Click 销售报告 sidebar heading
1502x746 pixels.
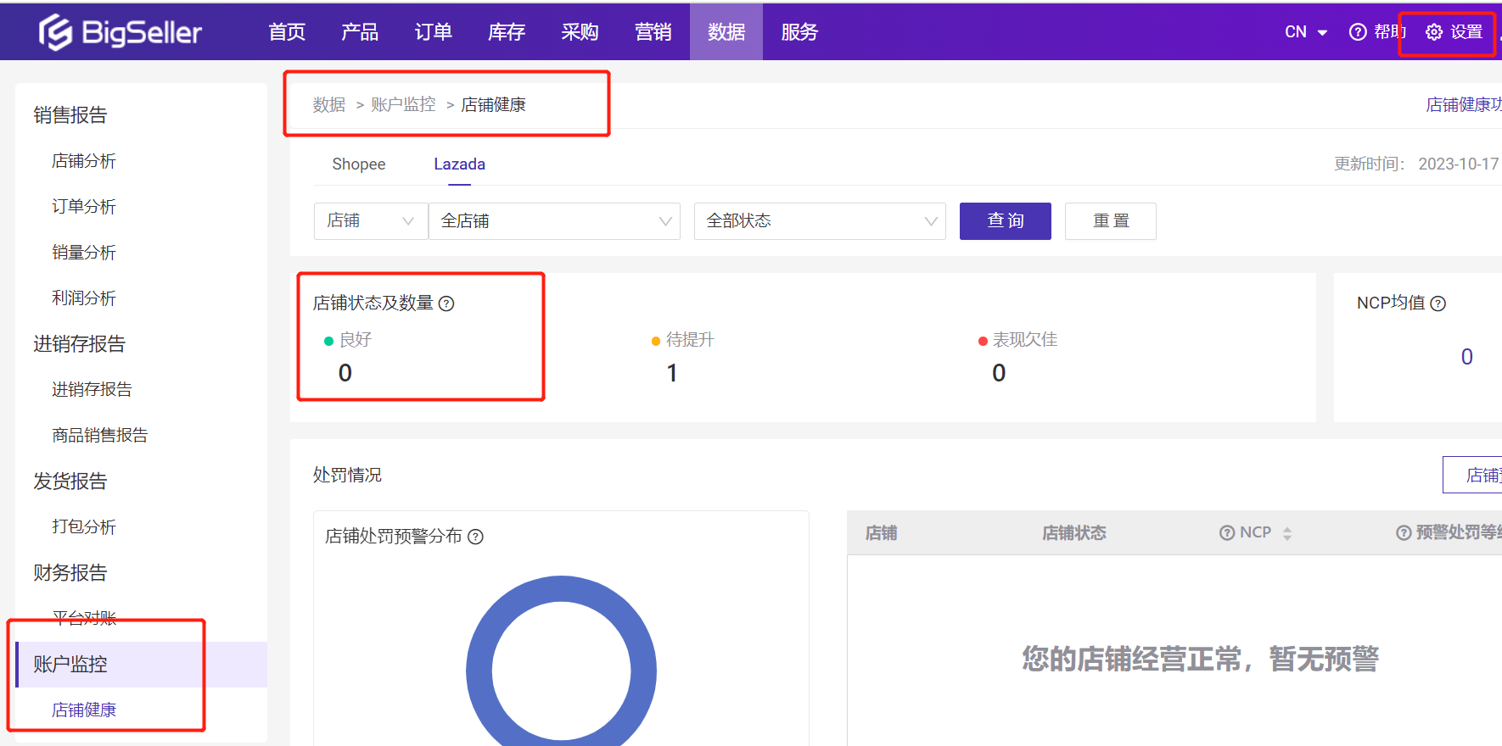coord(70,115)
